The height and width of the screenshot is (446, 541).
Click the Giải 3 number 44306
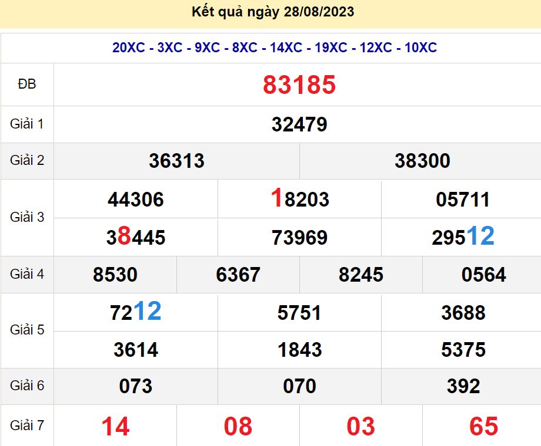click(x=136, y=200)
